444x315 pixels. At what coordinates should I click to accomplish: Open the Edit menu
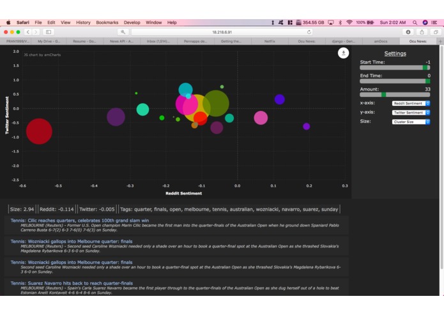(x=51, y=22)
